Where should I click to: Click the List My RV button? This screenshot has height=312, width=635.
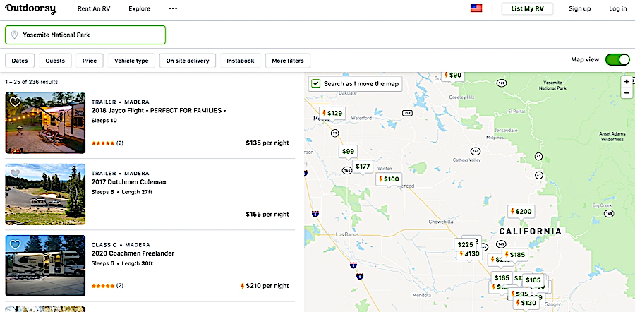(527, 9)
